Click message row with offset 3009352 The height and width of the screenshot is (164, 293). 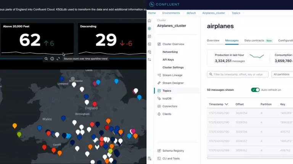click(250, 150)
